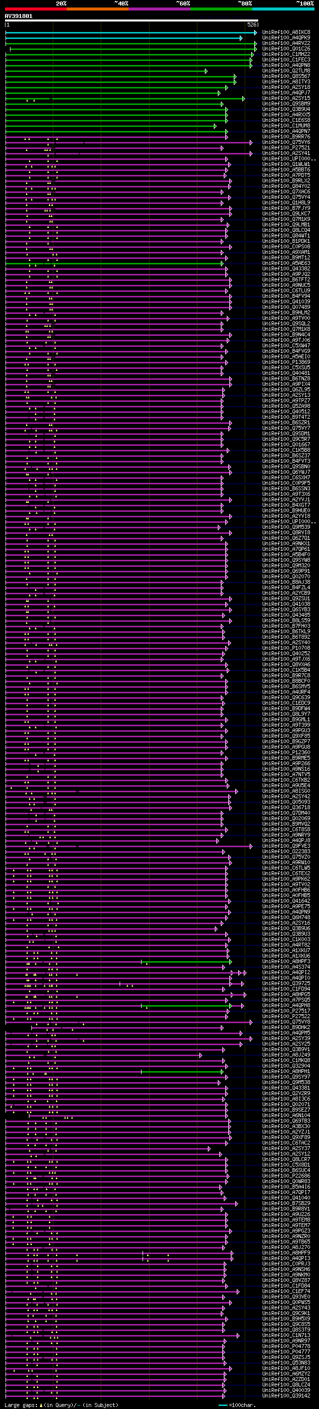The width and height of the screenshot is (319, 1409).
Task: Click the purple alignment bar for UniRef100_Q75VY6
Action: (x=129, y=143)
